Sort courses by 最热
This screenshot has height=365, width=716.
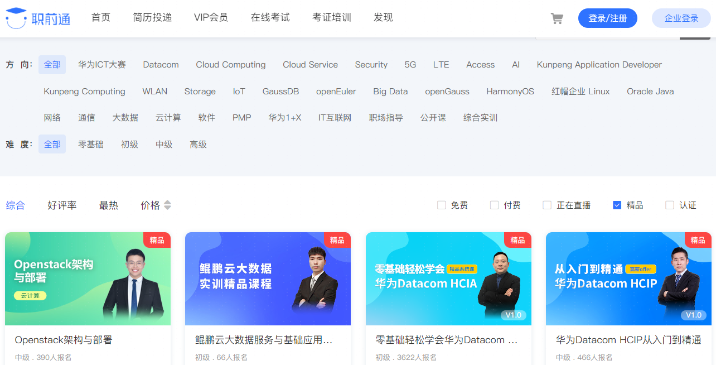point(109,205)
